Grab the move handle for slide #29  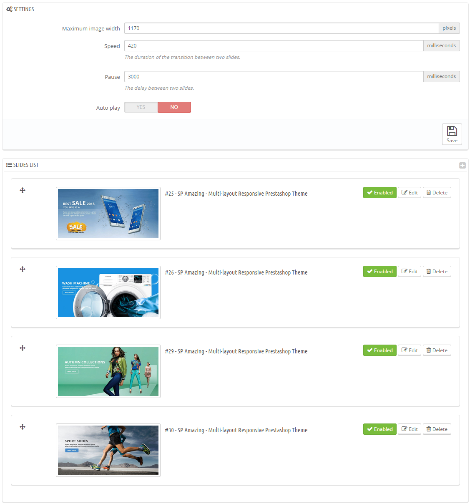(x=23, y=348)
